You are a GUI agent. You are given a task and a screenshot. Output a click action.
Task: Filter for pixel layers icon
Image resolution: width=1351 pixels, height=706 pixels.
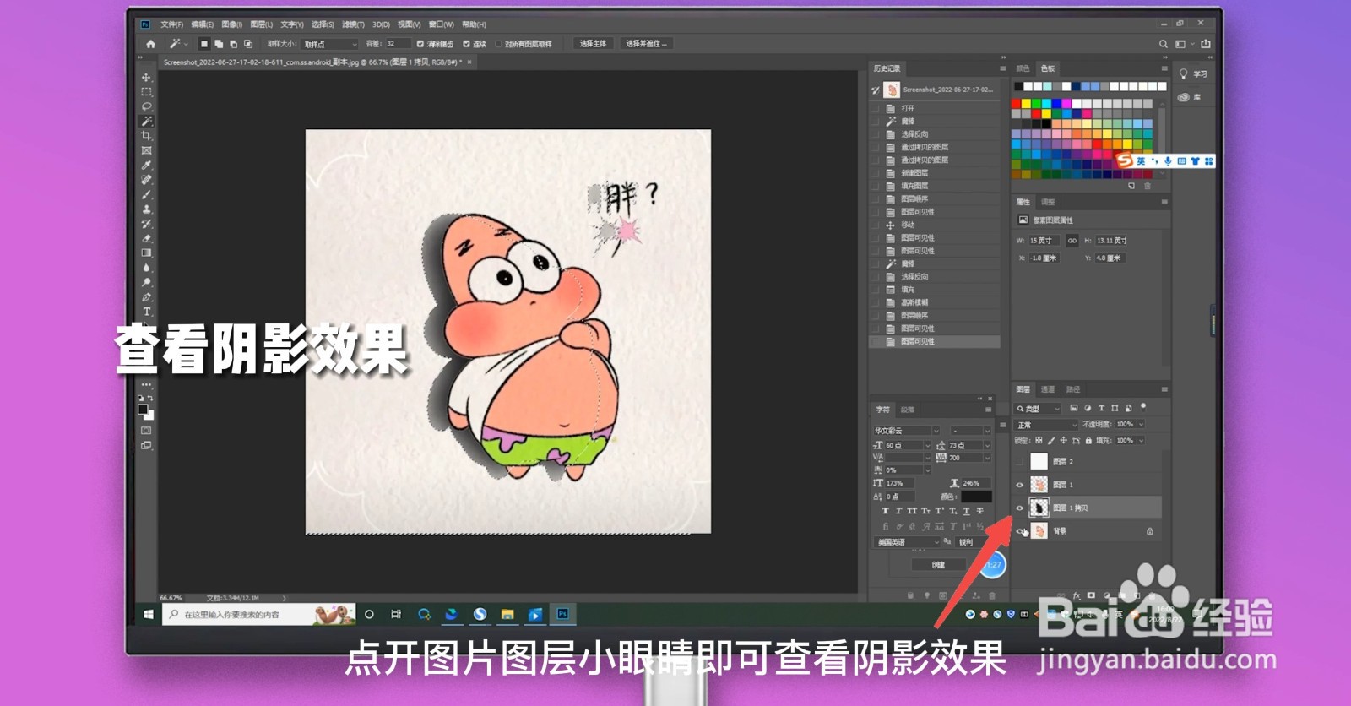pos(1074,408)
